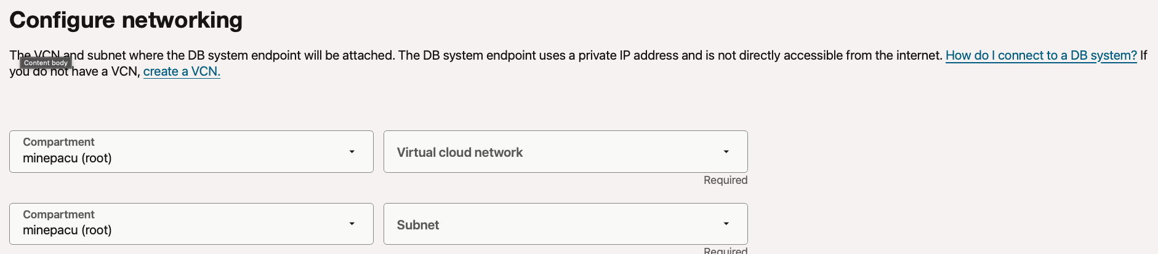Click the 'Compartment' label in the upper row
The width and height of the screenshot is (1158, 254).
tap(58, 142)
